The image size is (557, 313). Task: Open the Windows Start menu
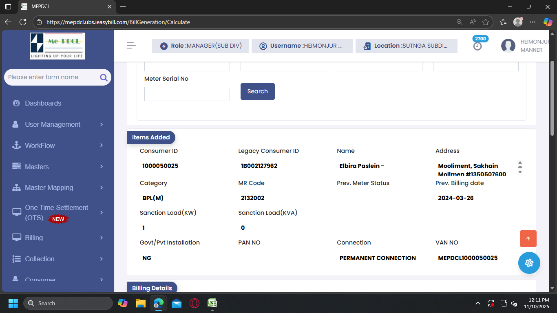pyautogui.click(x=13, y=303)
